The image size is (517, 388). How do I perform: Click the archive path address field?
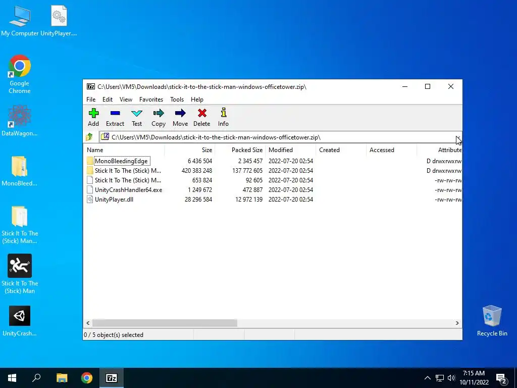277,137
